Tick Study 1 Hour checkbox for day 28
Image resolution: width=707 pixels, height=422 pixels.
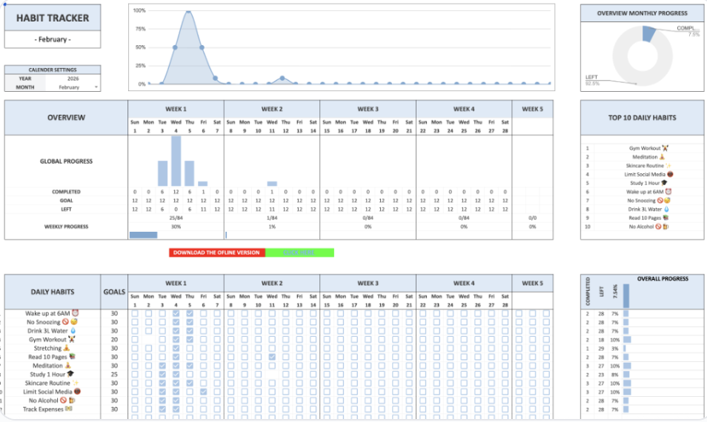(x=505, y=375)
